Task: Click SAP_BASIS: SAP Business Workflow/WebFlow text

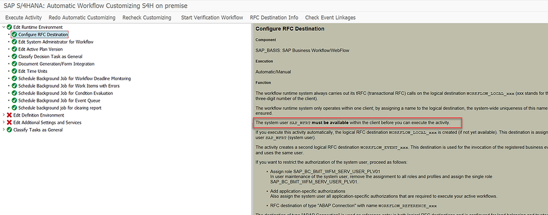Action: click(302, 50)
